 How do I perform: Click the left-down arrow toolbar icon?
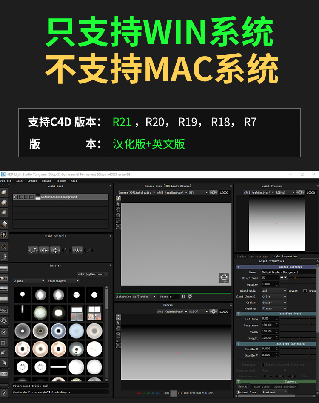4,352
